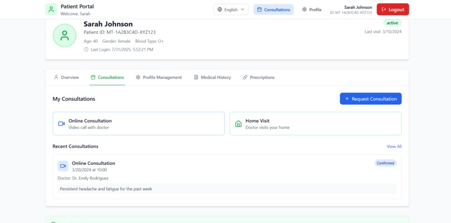Click the 'Recent Consultations' heading

pos(76,146)
